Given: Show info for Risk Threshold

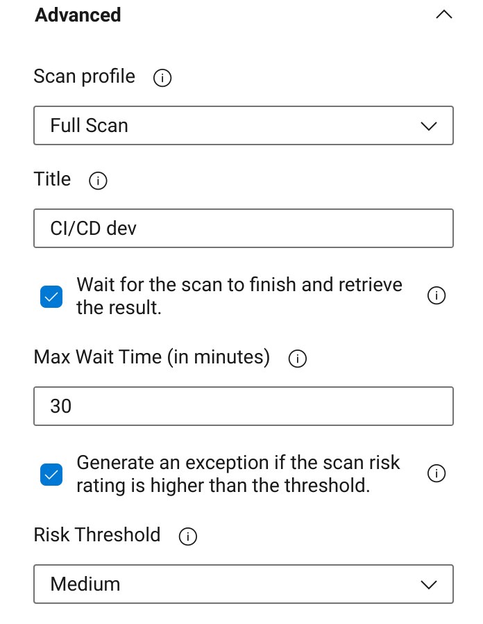Looking at the screenshot, I should click(x=187, y=536).
